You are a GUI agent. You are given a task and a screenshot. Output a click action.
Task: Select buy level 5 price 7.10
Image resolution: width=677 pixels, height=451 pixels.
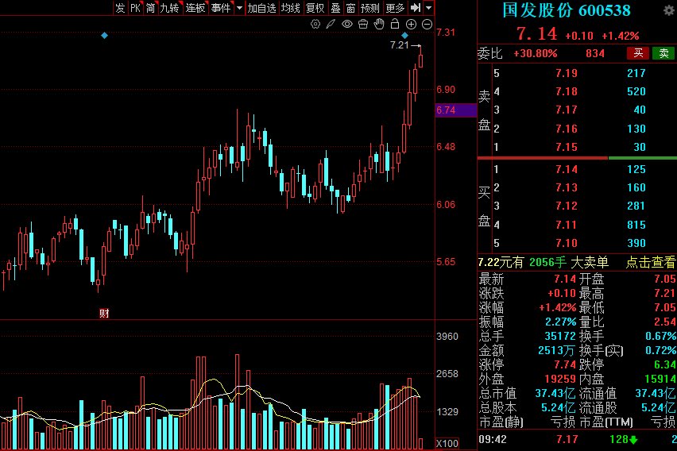point(566,243)
